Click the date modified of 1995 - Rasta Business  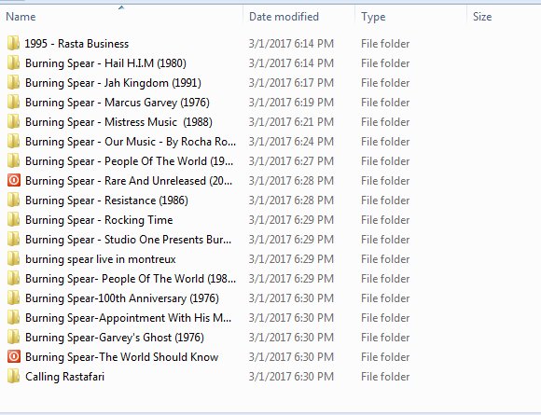point(291,44)
